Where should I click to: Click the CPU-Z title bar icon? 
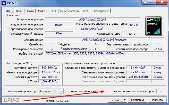(3, 3)
